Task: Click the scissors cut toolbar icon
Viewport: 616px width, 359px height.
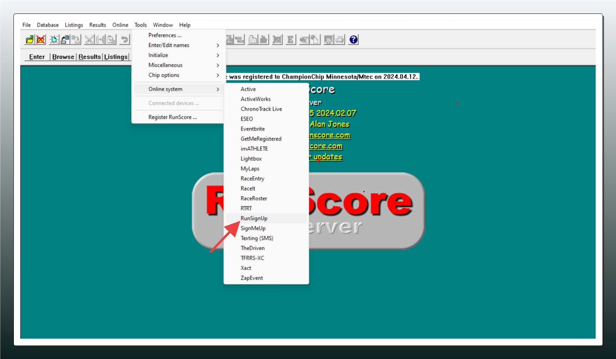Action: tap(89, 39)
